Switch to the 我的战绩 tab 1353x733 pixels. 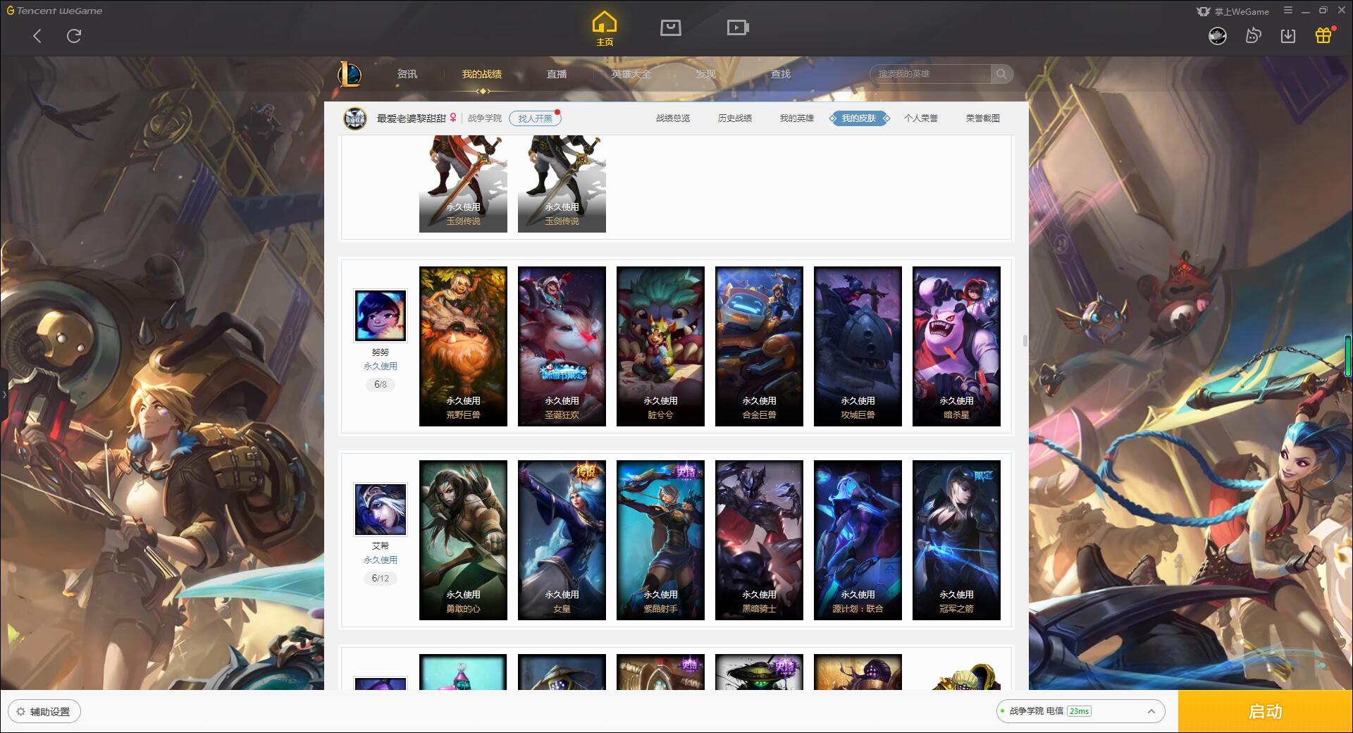[482, 74]
